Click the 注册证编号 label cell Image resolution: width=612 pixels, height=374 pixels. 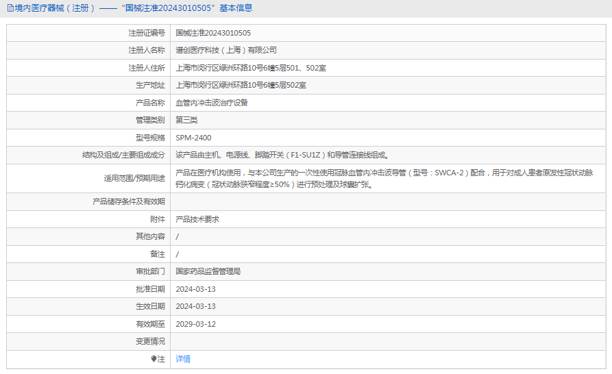point(147,33)
